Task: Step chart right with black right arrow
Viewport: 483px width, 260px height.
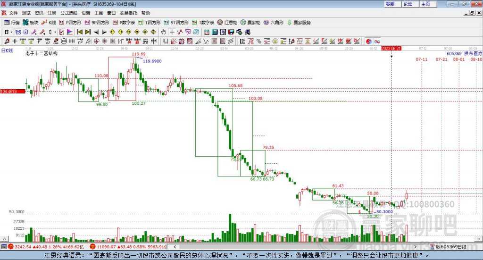Action: 104,32
